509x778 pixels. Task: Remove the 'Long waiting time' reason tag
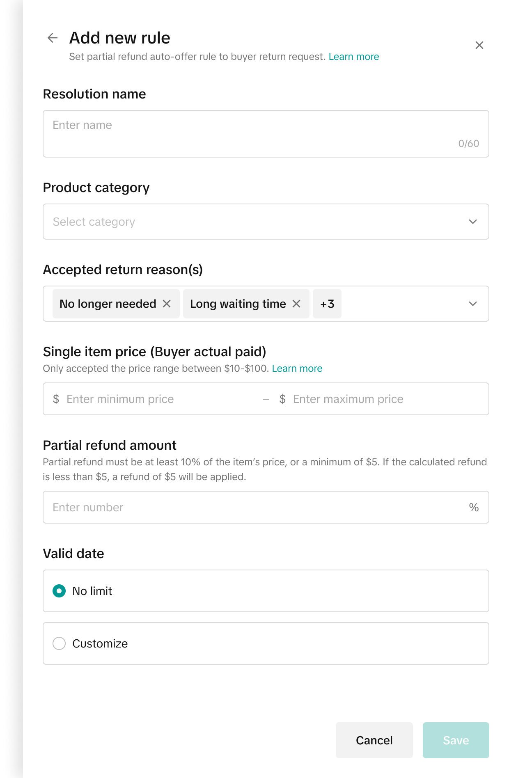(x=296, y=304)
